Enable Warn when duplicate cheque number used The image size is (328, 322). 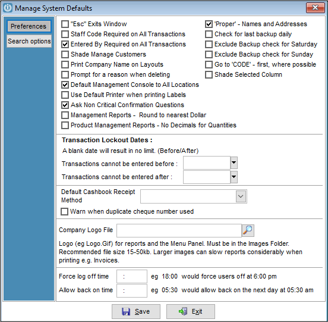(x=64, y=212)
